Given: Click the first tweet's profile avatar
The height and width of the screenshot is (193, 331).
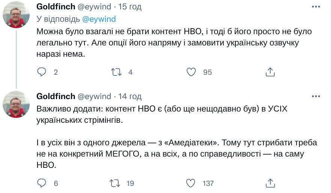Looking at the screenshot, I should point(16,14).
